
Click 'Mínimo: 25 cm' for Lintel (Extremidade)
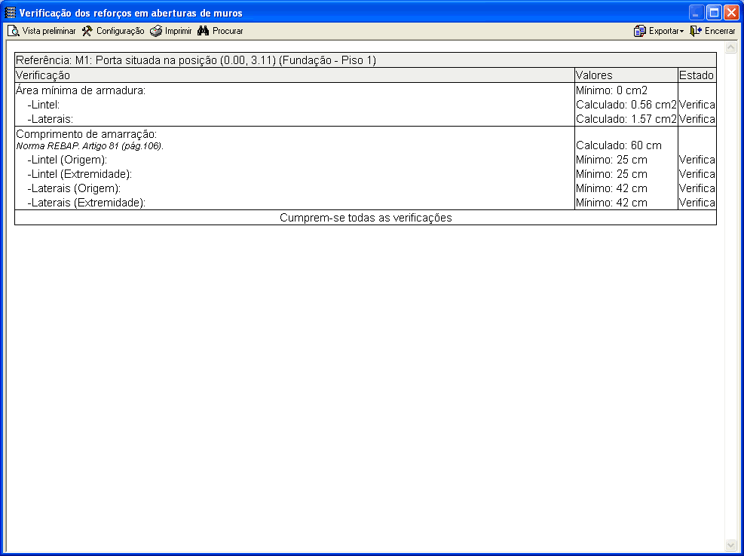point(611,174)
